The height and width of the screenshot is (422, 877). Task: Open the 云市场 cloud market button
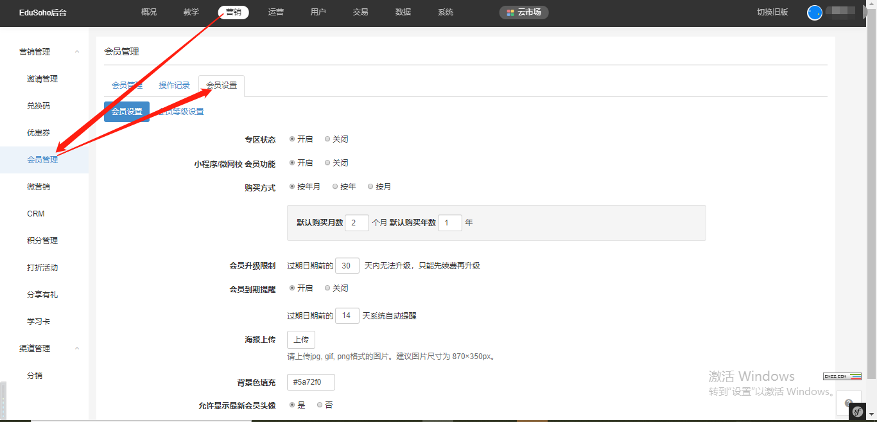tap(524, 12)
